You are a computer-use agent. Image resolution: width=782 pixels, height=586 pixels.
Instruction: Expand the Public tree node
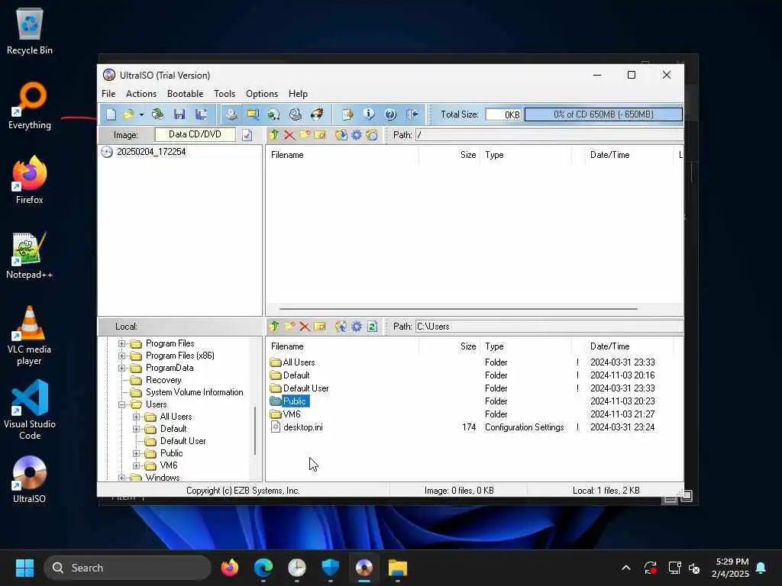(136, 453)
